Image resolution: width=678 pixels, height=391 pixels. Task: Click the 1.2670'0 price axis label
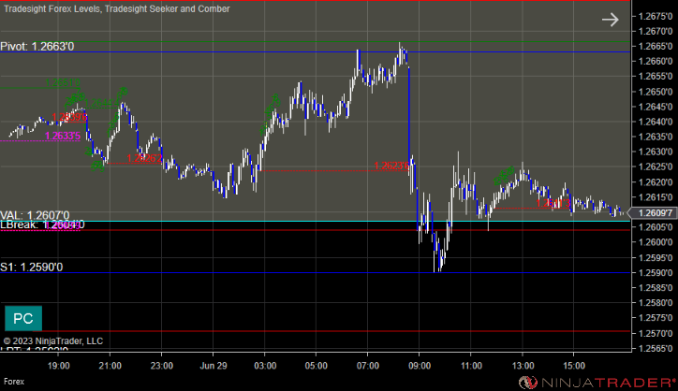(656, 31)
